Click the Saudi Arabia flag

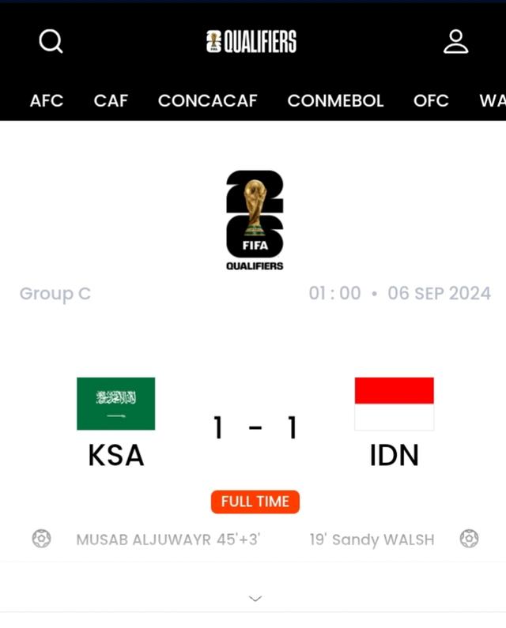pos(116,404)
